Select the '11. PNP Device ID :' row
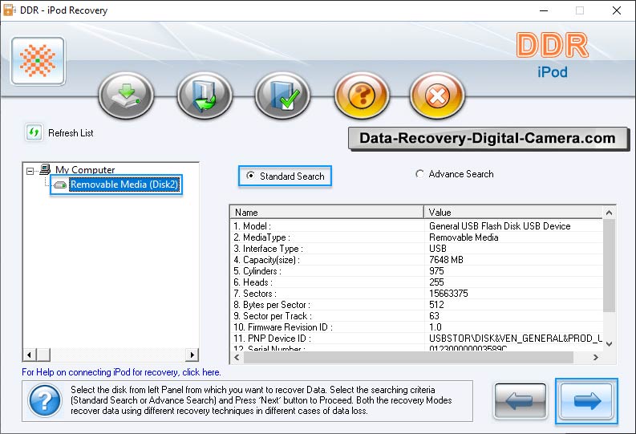 [x=416, y=339]
